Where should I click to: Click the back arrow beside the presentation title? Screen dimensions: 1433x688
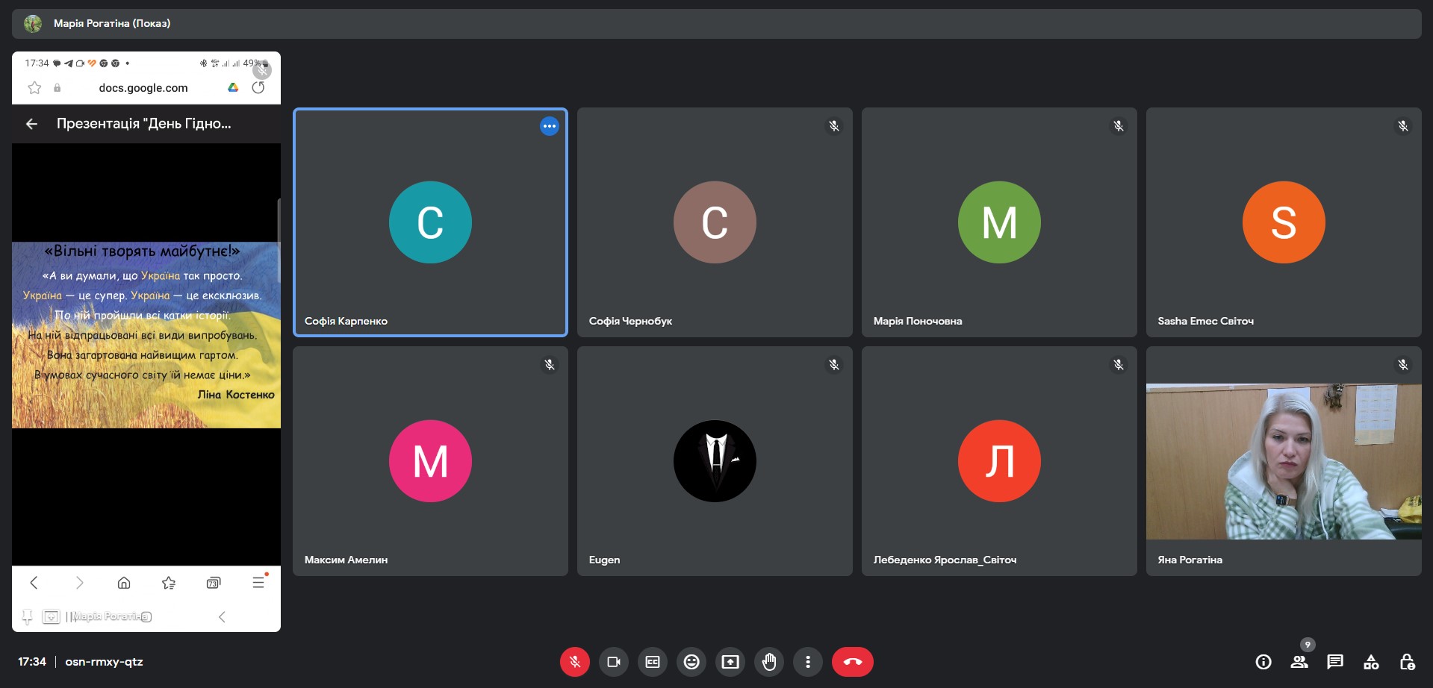click(31, 124)
